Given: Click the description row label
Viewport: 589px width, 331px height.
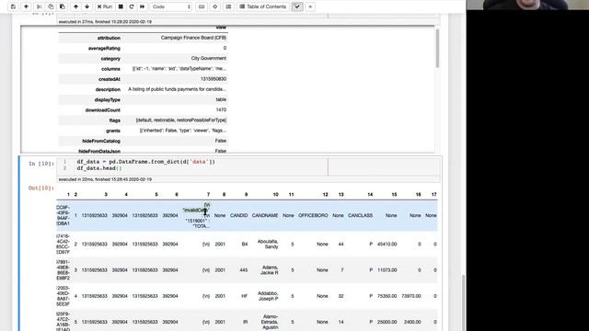Looking at the screenshot, I should pyautogui.click(x=108, y=90).
